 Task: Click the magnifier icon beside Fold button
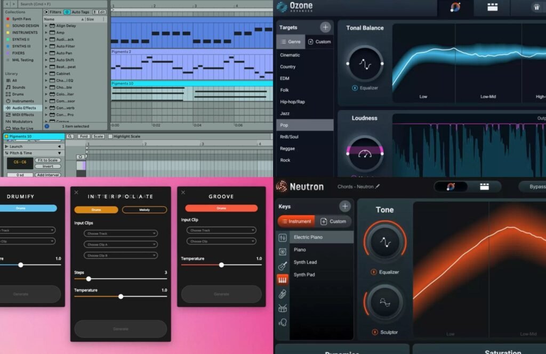tap(70, 136)
